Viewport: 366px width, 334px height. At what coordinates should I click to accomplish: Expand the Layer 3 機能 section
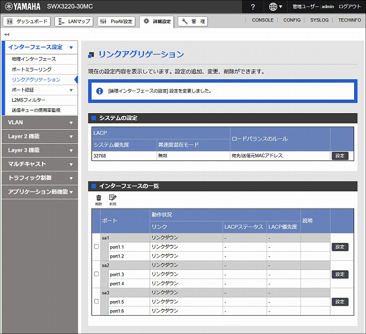click(x=40, y=150)
